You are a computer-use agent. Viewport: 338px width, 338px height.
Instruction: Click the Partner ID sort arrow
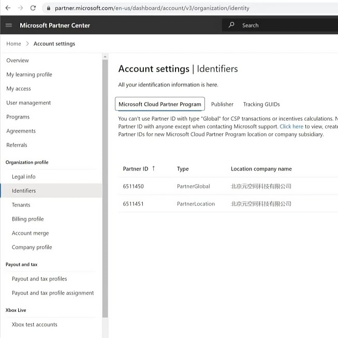point(154,168)
